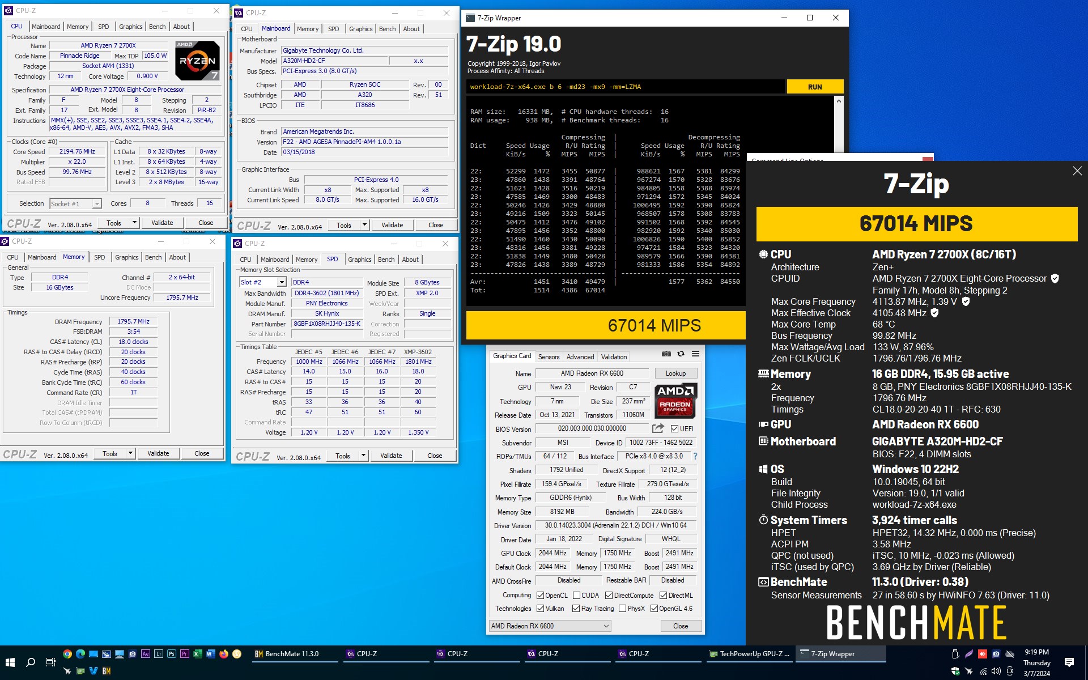Click Close button in GPU-Z window

click(681, 626)
